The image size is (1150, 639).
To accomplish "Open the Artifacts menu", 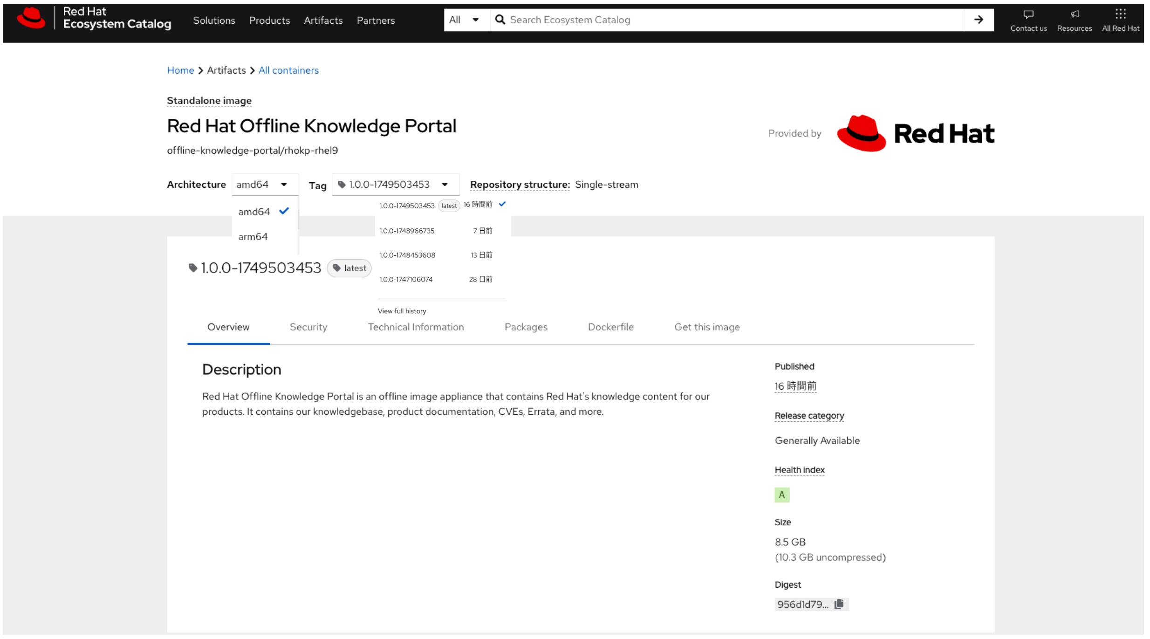I will 323,21.
